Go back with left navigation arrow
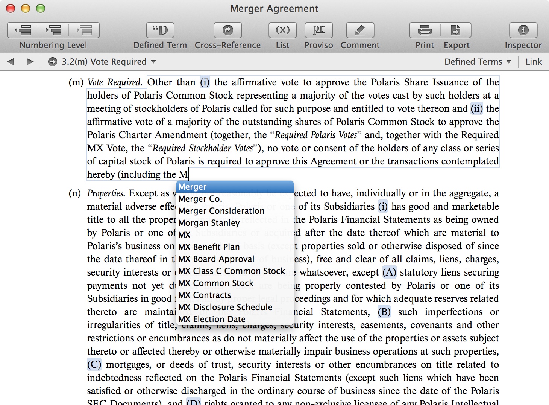 pos(11,61)
